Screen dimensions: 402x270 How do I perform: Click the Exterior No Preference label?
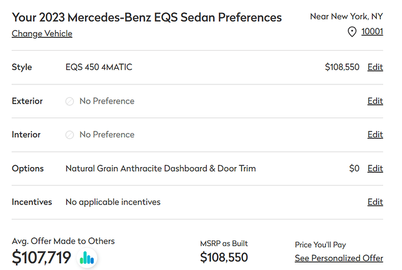(107, 101)
